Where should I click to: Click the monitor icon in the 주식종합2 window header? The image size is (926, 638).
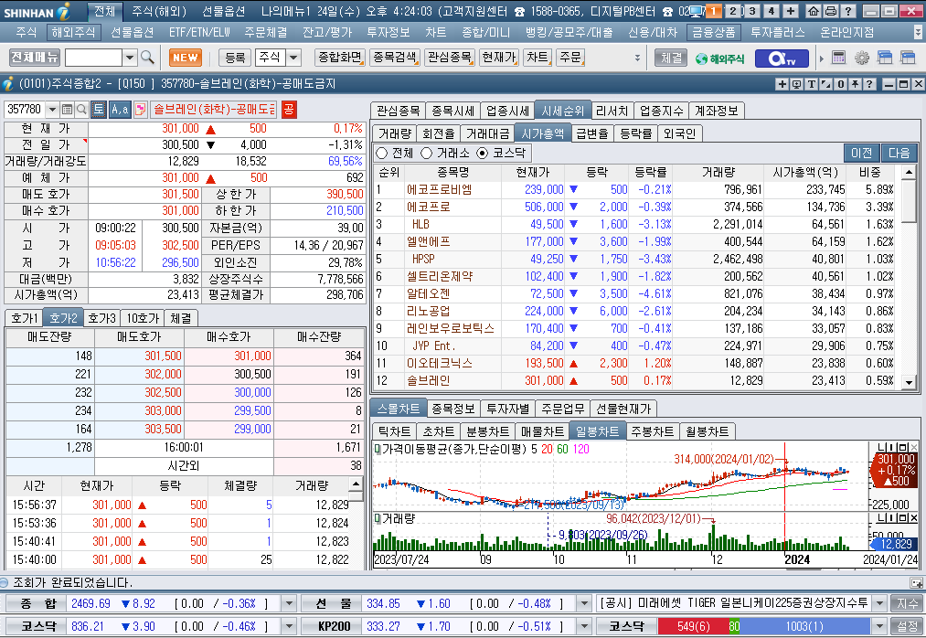[x=797, y=84]
